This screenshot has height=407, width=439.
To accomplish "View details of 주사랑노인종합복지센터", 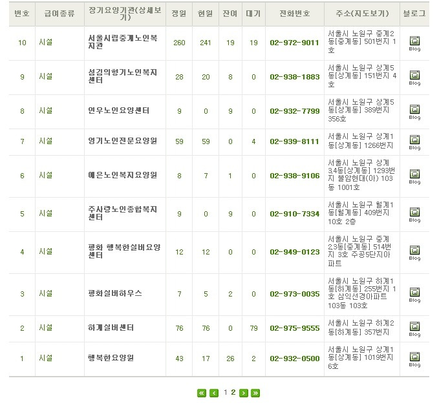I will [x=123, y=213].
